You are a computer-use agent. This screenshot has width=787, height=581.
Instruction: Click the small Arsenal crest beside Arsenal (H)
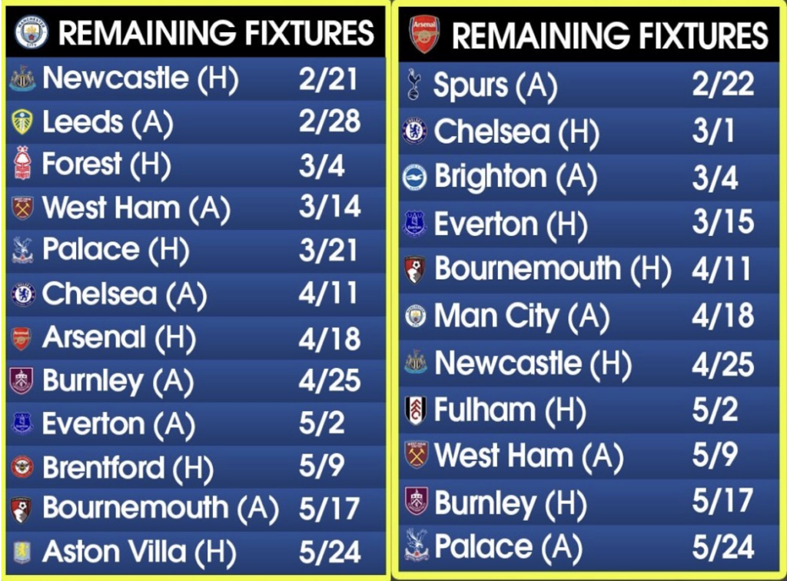tap(22, 337)
